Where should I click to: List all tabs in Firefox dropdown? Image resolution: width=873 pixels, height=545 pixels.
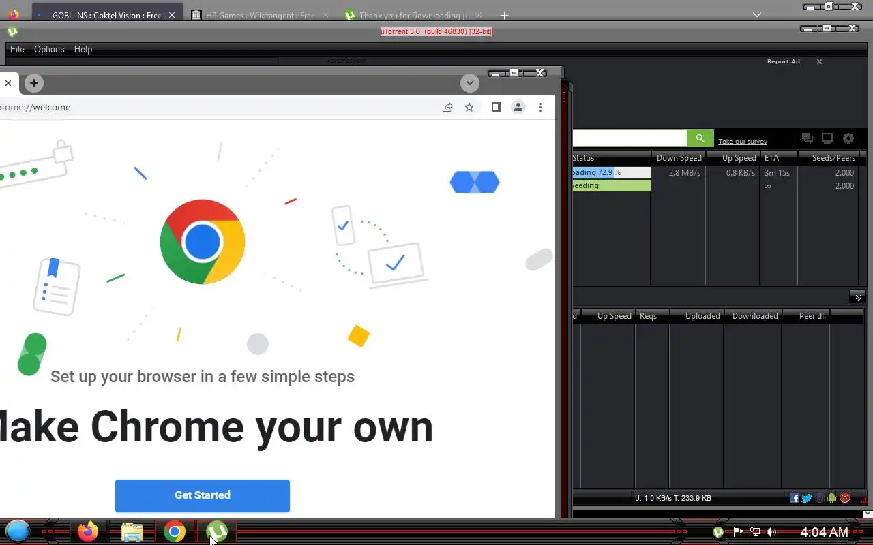click(x=757, y=15)
